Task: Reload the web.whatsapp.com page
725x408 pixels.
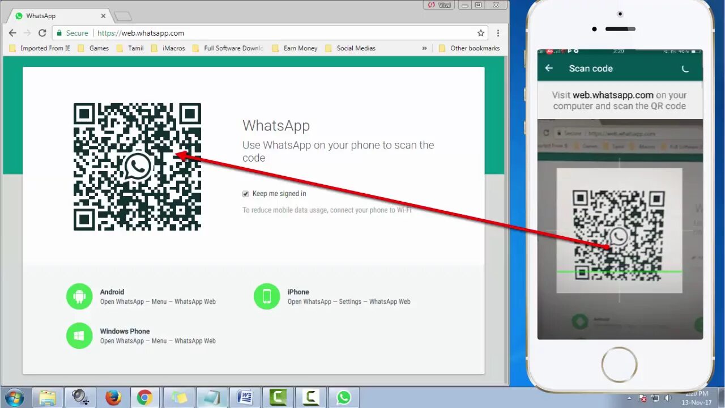Action: [x=42, y=33]
